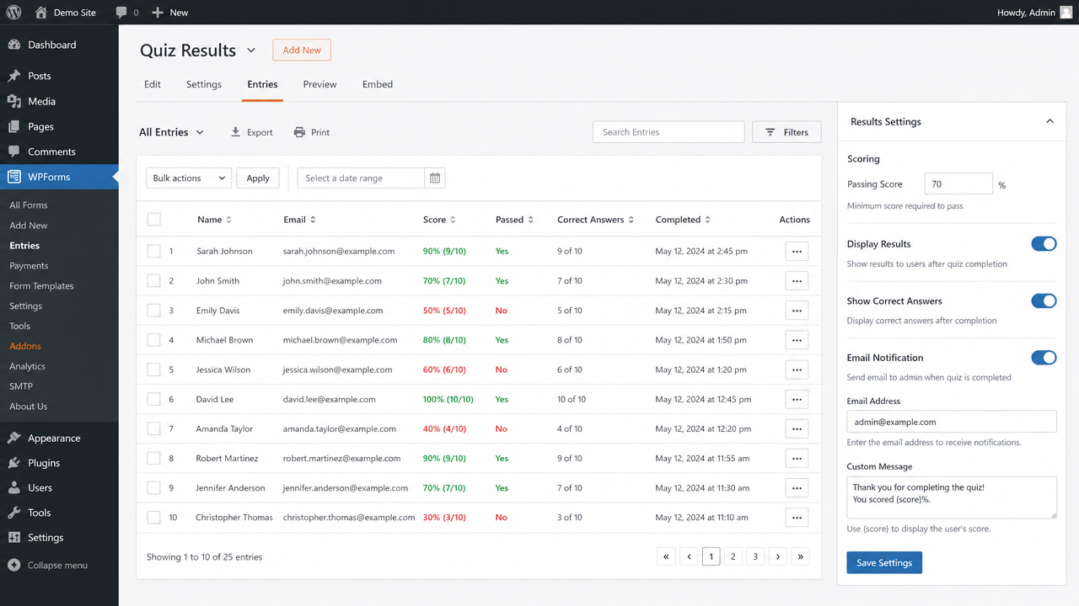Open Payments in WPForms submenu

29,265
